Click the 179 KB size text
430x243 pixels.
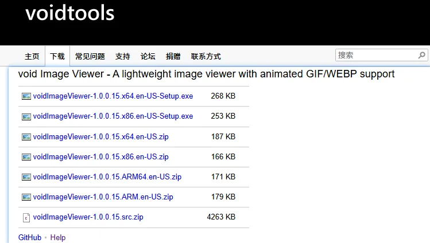(x=223, y=197)
